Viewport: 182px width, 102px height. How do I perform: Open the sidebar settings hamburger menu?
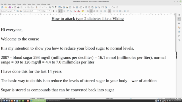(179, 15)
